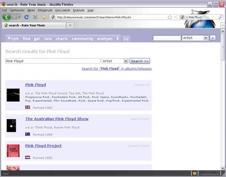
Task: Open the Előzmények menu
Action: [x=45, y=10]
